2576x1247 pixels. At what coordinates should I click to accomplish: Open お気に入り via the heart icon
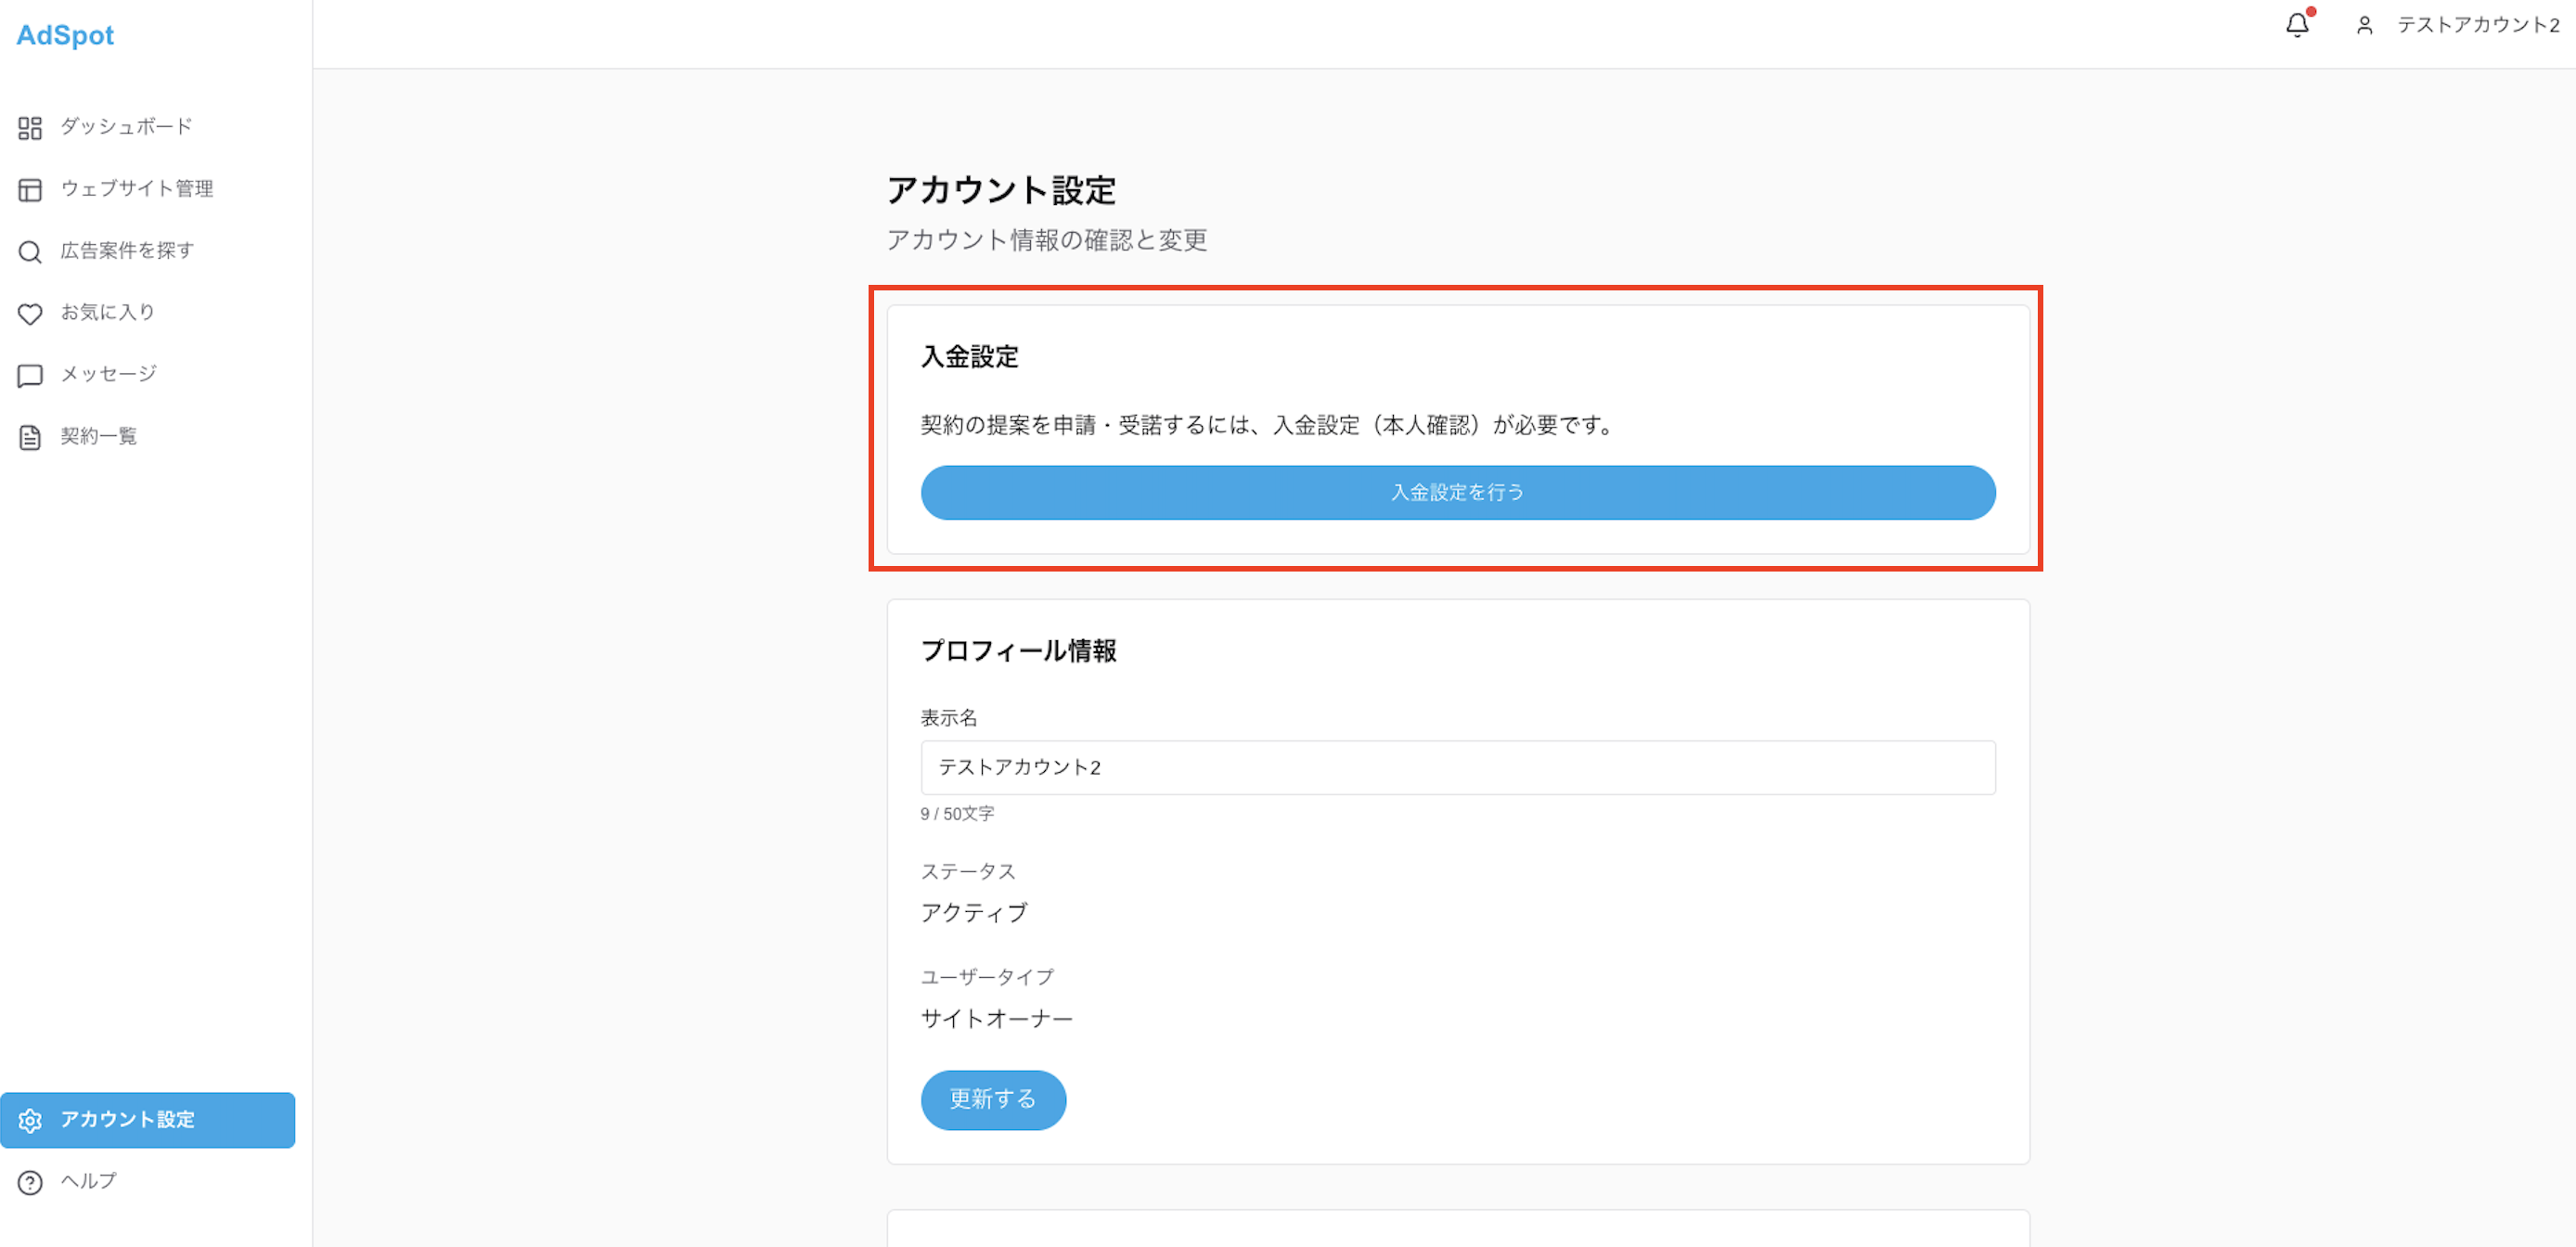[29, 313]
